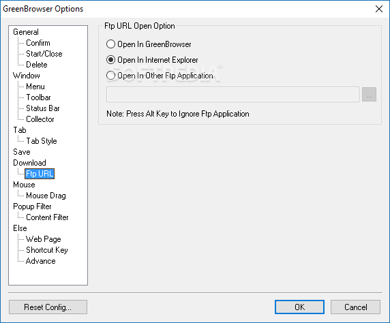
Task: Close the GreenBrowser Options dialog
Action: (x=379, y=9)
